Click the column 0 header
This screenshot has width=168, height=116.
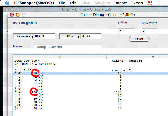[x=60, y=57]
